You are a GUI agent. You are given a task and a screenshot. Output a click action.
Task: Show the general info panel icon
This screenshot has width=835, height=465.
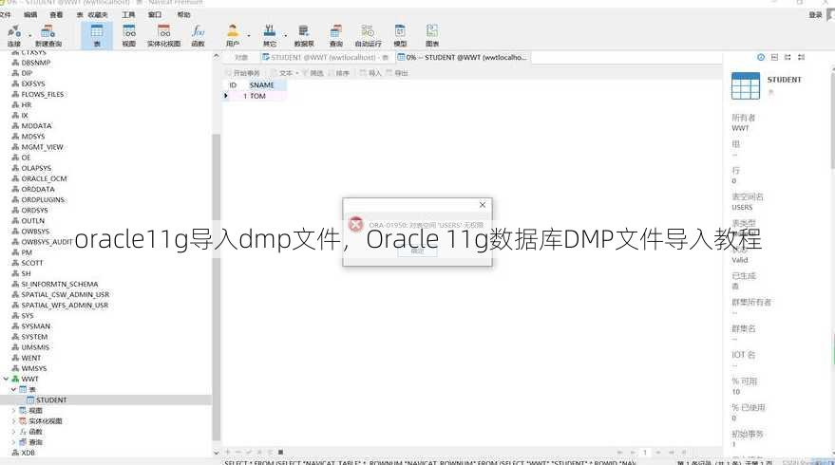761,57
